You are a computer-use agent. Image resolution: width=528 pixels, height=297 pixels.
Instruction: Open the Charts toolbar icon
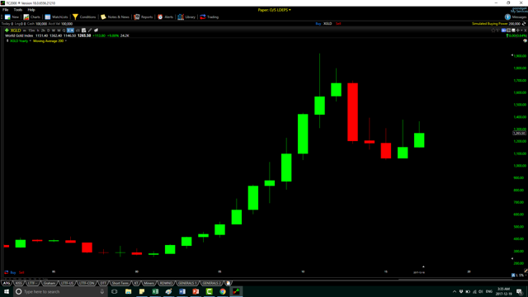(x=26, y=16)
